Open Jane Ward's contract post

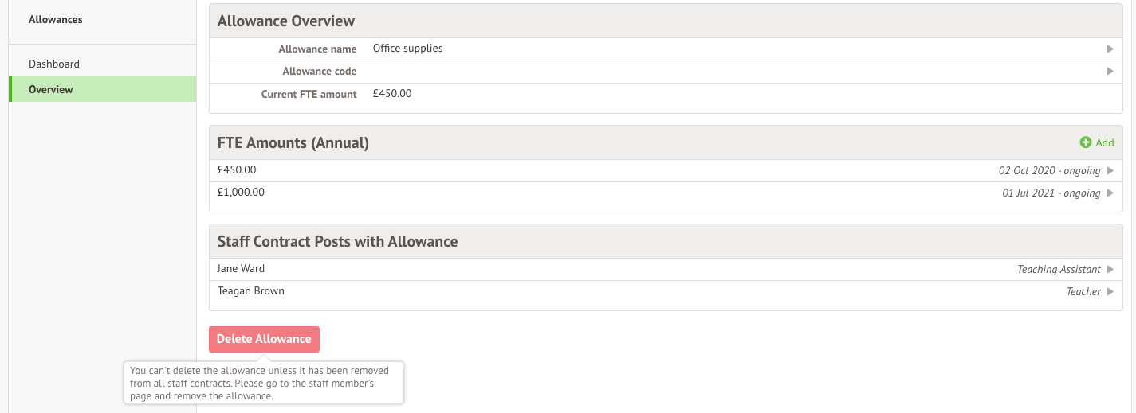(241, 269)
